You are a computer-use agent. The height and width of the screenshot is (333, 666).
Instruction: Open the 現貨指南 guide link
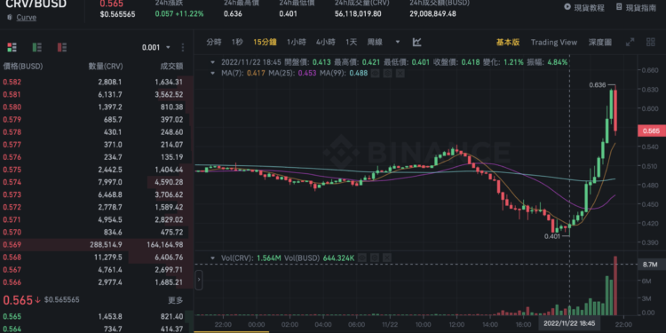[x=640, y=7]
